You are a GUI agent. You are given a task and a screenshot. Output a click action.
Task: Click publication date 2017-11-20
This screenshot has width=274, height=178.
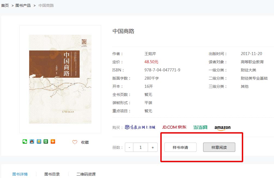pos(251,54)
